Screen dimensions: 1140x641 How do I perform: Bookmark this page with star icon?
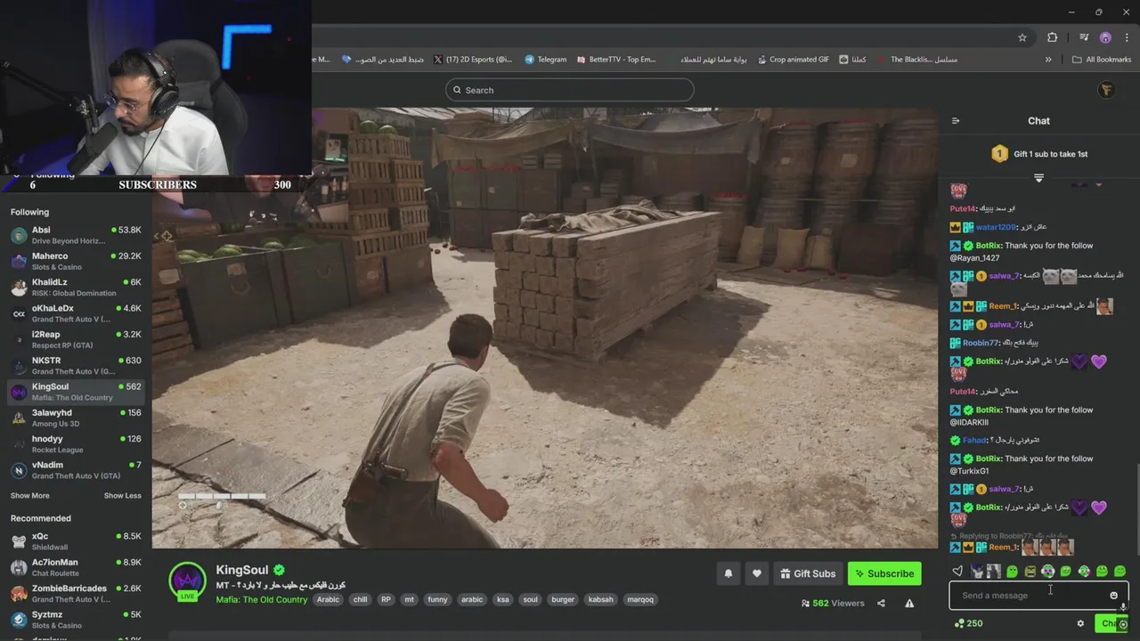(1022, 37)
